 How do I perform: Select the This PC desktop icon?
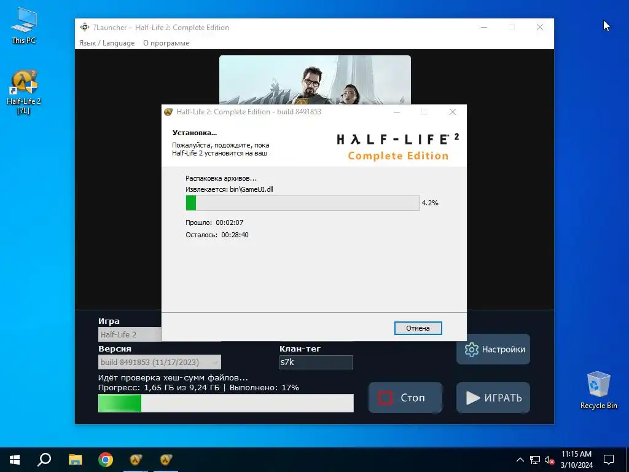point(24,26)
